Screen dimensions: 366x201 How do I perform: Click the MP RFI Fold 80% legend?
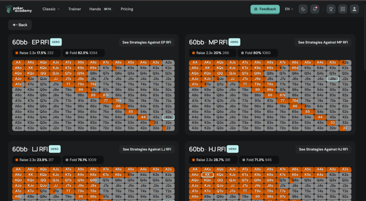click(258, 53)
